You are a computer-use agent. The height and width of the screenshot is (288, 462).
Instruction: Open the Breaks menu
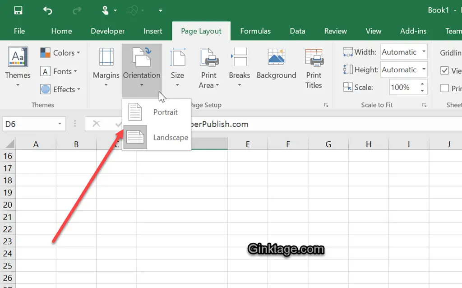click(240, 67)
